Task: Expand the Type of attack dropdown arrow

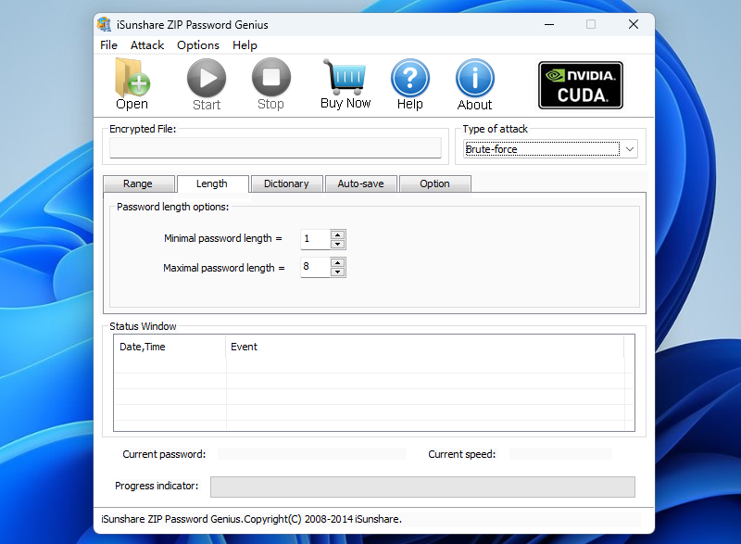Action: point(630,149)
